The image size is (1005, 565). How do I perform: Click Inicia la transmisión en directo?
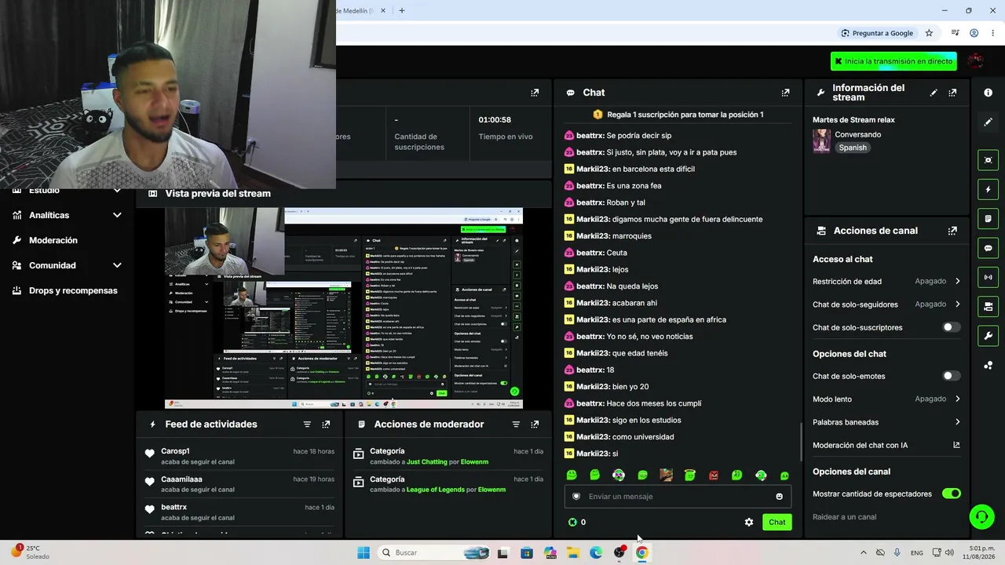(x=894, y=61)
